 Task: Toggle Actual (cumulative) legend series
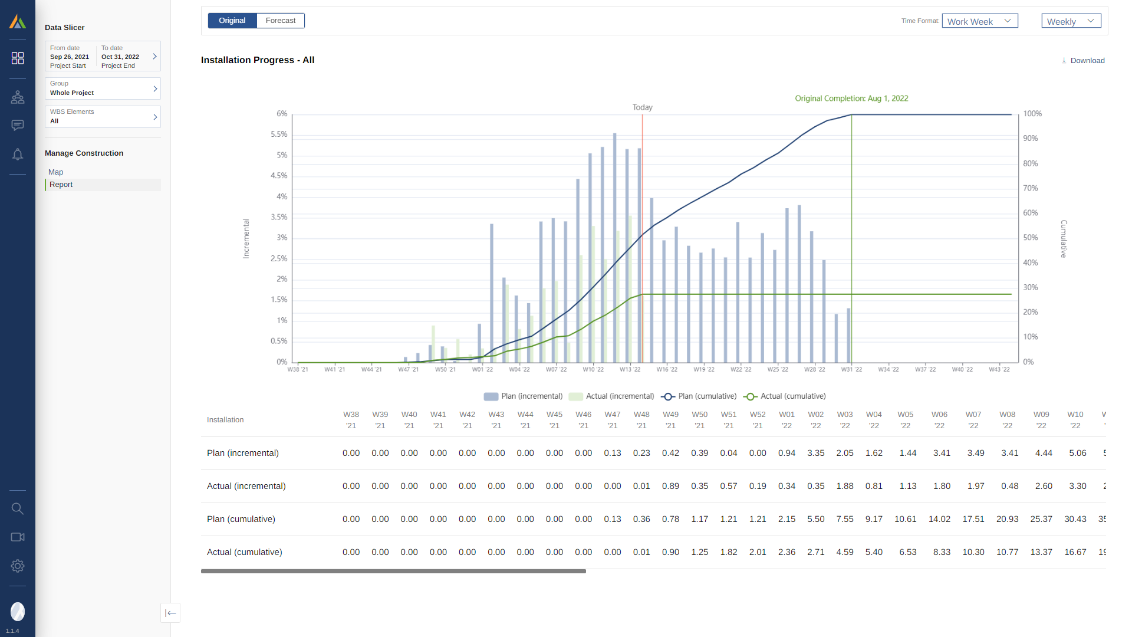click(x=785, y=396)
